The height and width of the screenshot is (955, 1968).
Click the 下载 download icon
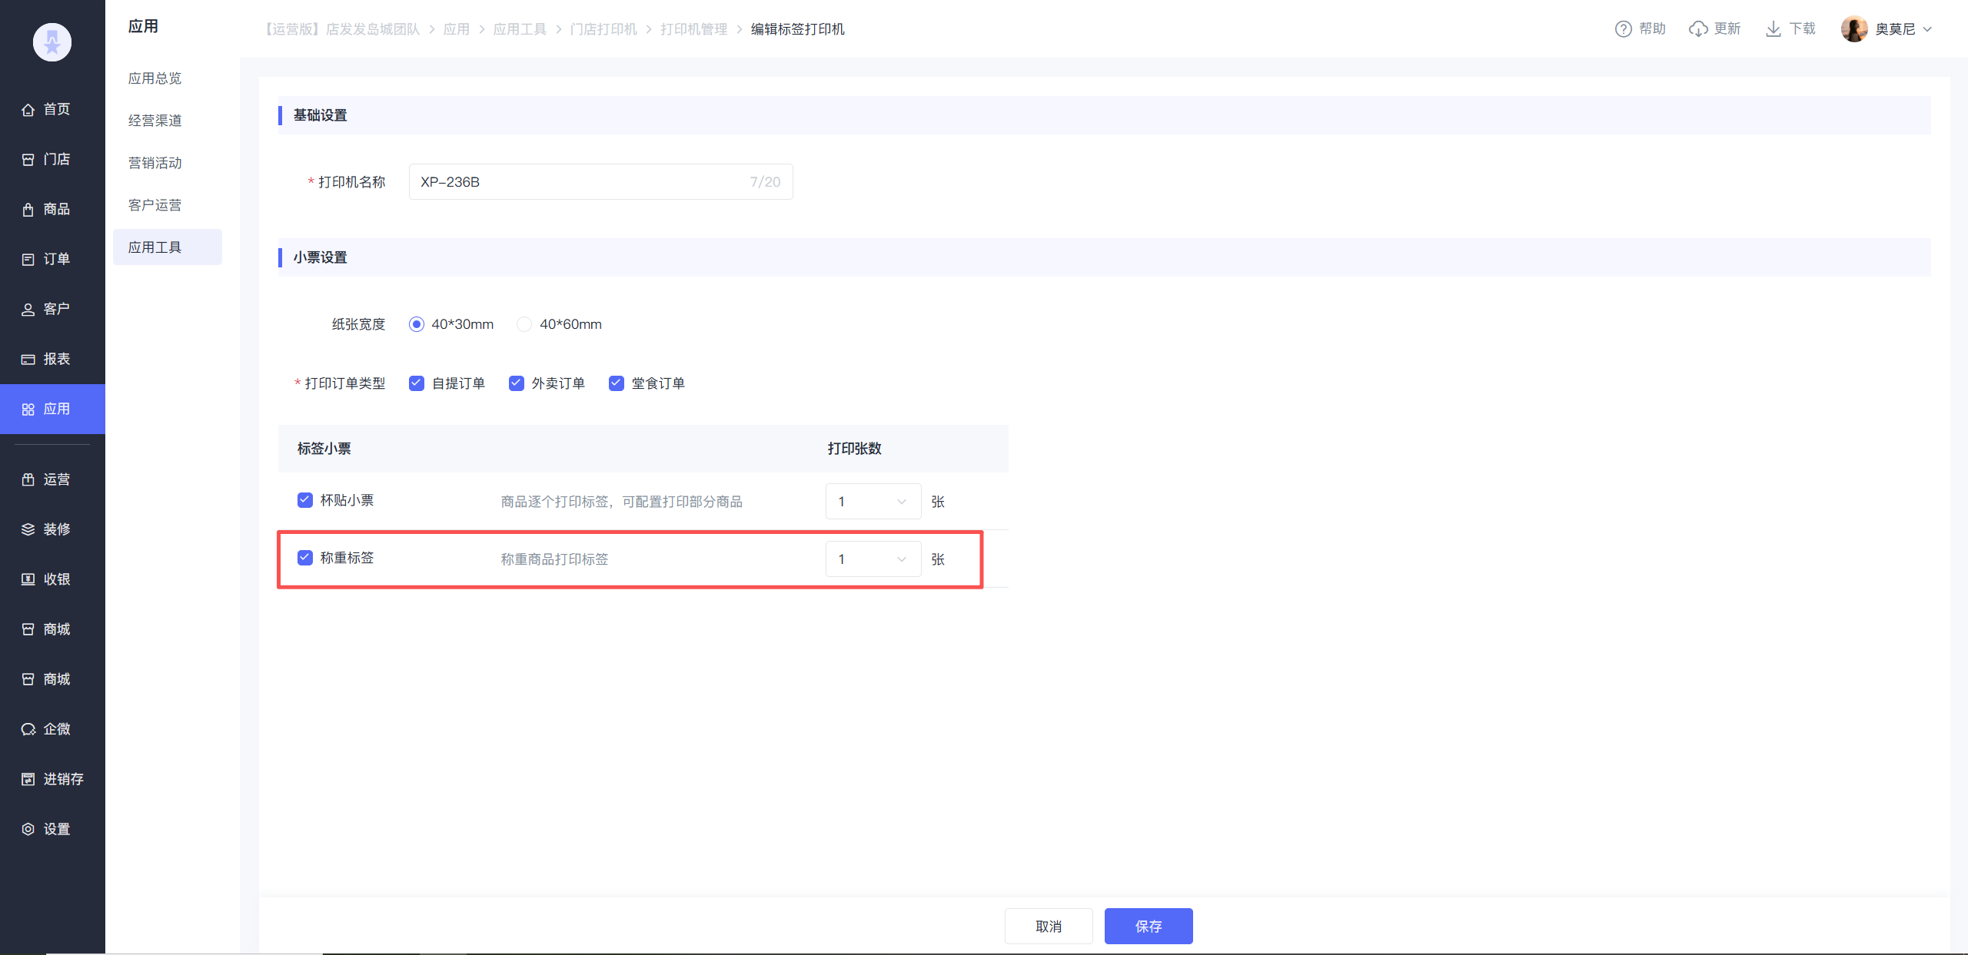pos(1774,29)
